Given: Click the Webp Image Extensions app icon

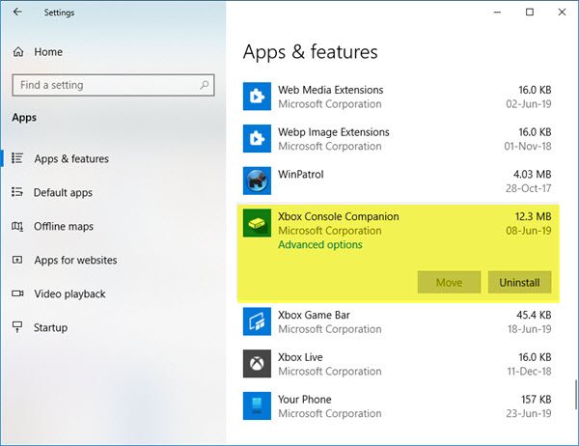Looking at the screenshot, I should point(258,139).
